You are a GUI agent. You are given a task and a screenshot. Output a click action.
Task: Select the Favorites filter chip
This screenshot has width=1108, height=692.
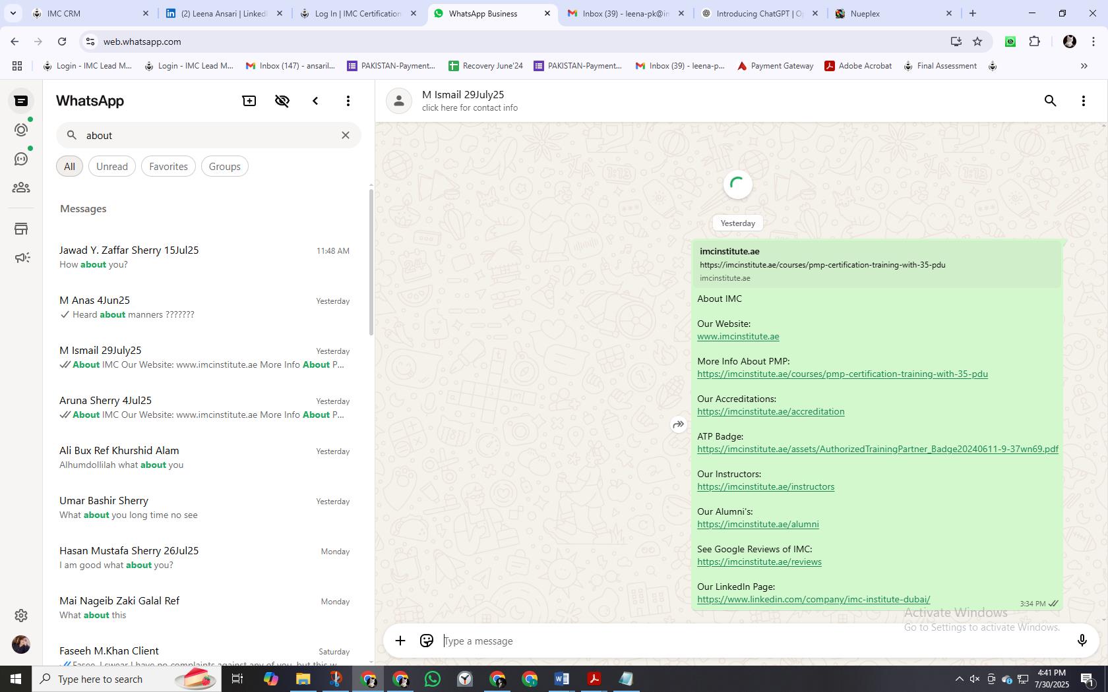[168, 167]
